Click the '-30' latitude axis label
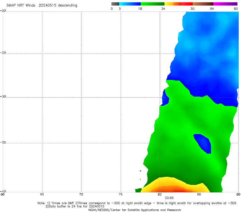The height and width of the screenshot is (212, 241). coord(3,96)
